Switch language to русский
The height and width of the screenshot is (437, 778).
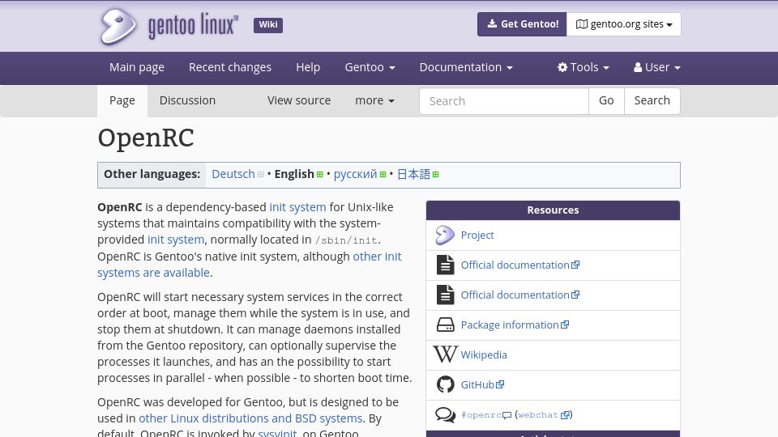coord(355,175)
